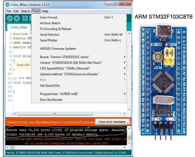Screen dimensions: 195x157
Task: Click the Upload arrow toolbar icon
Action: click(x=17, y=18)
